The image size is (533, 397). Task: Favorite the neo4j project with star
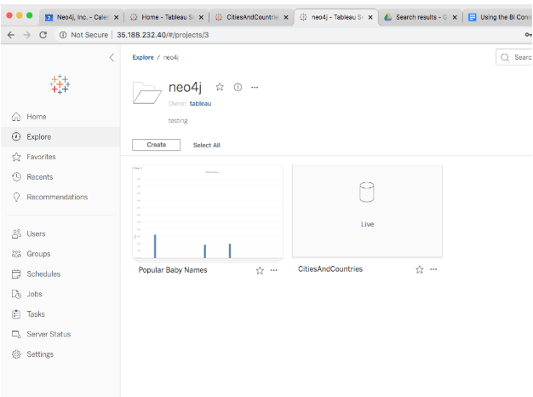(220, 87)
